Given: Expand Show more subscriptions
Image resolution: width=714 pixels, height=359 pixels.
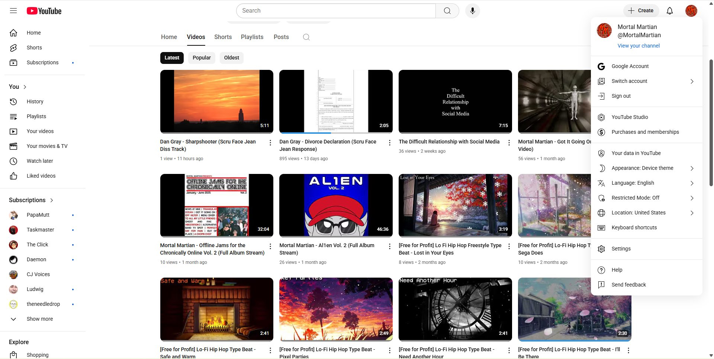Looking at the screenshot, I should (39, 319).
